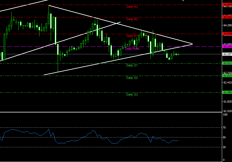Click the 61.820 value on price scale
The height and width of the screenshot is (162, 232).
pos(227,102)
